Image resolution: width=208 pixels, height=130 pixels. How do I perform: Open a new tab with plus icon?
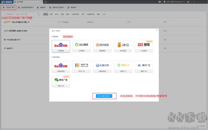45,2
